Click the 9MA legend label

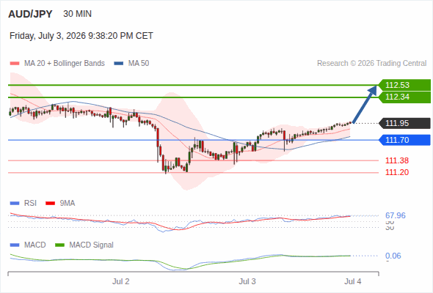(68, 204)
